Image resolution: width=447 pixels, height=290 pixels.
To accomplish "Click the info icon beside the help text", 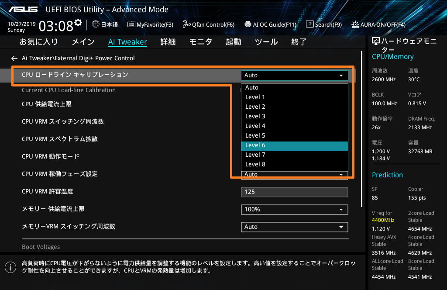I will 10,267.
